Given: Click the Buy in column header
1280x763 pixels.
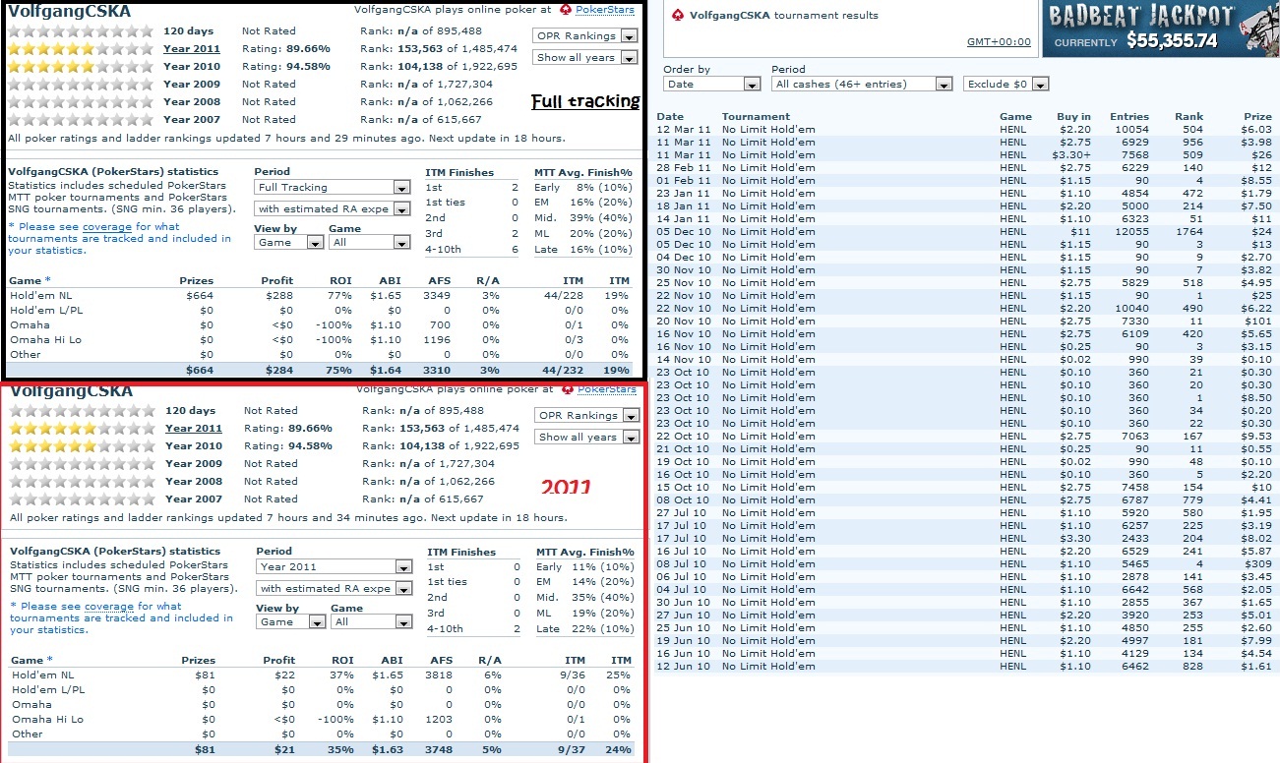Looking at the screenshot, I should tap(1072, 117).
